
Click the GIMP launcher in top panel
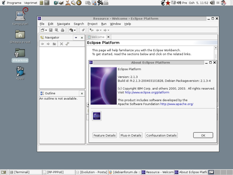[x=61, y=3]
